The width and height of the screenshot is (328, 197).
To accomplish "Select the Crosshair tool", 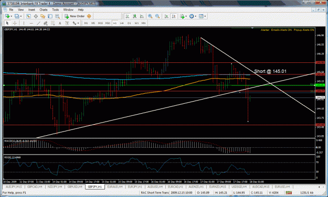I will coord(15,23).
